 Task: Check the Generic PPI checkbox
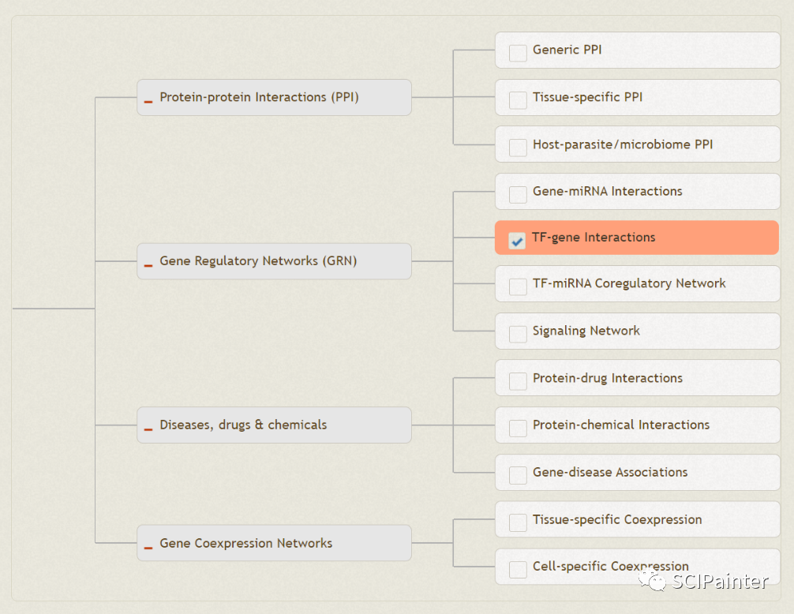pos(518,53)
